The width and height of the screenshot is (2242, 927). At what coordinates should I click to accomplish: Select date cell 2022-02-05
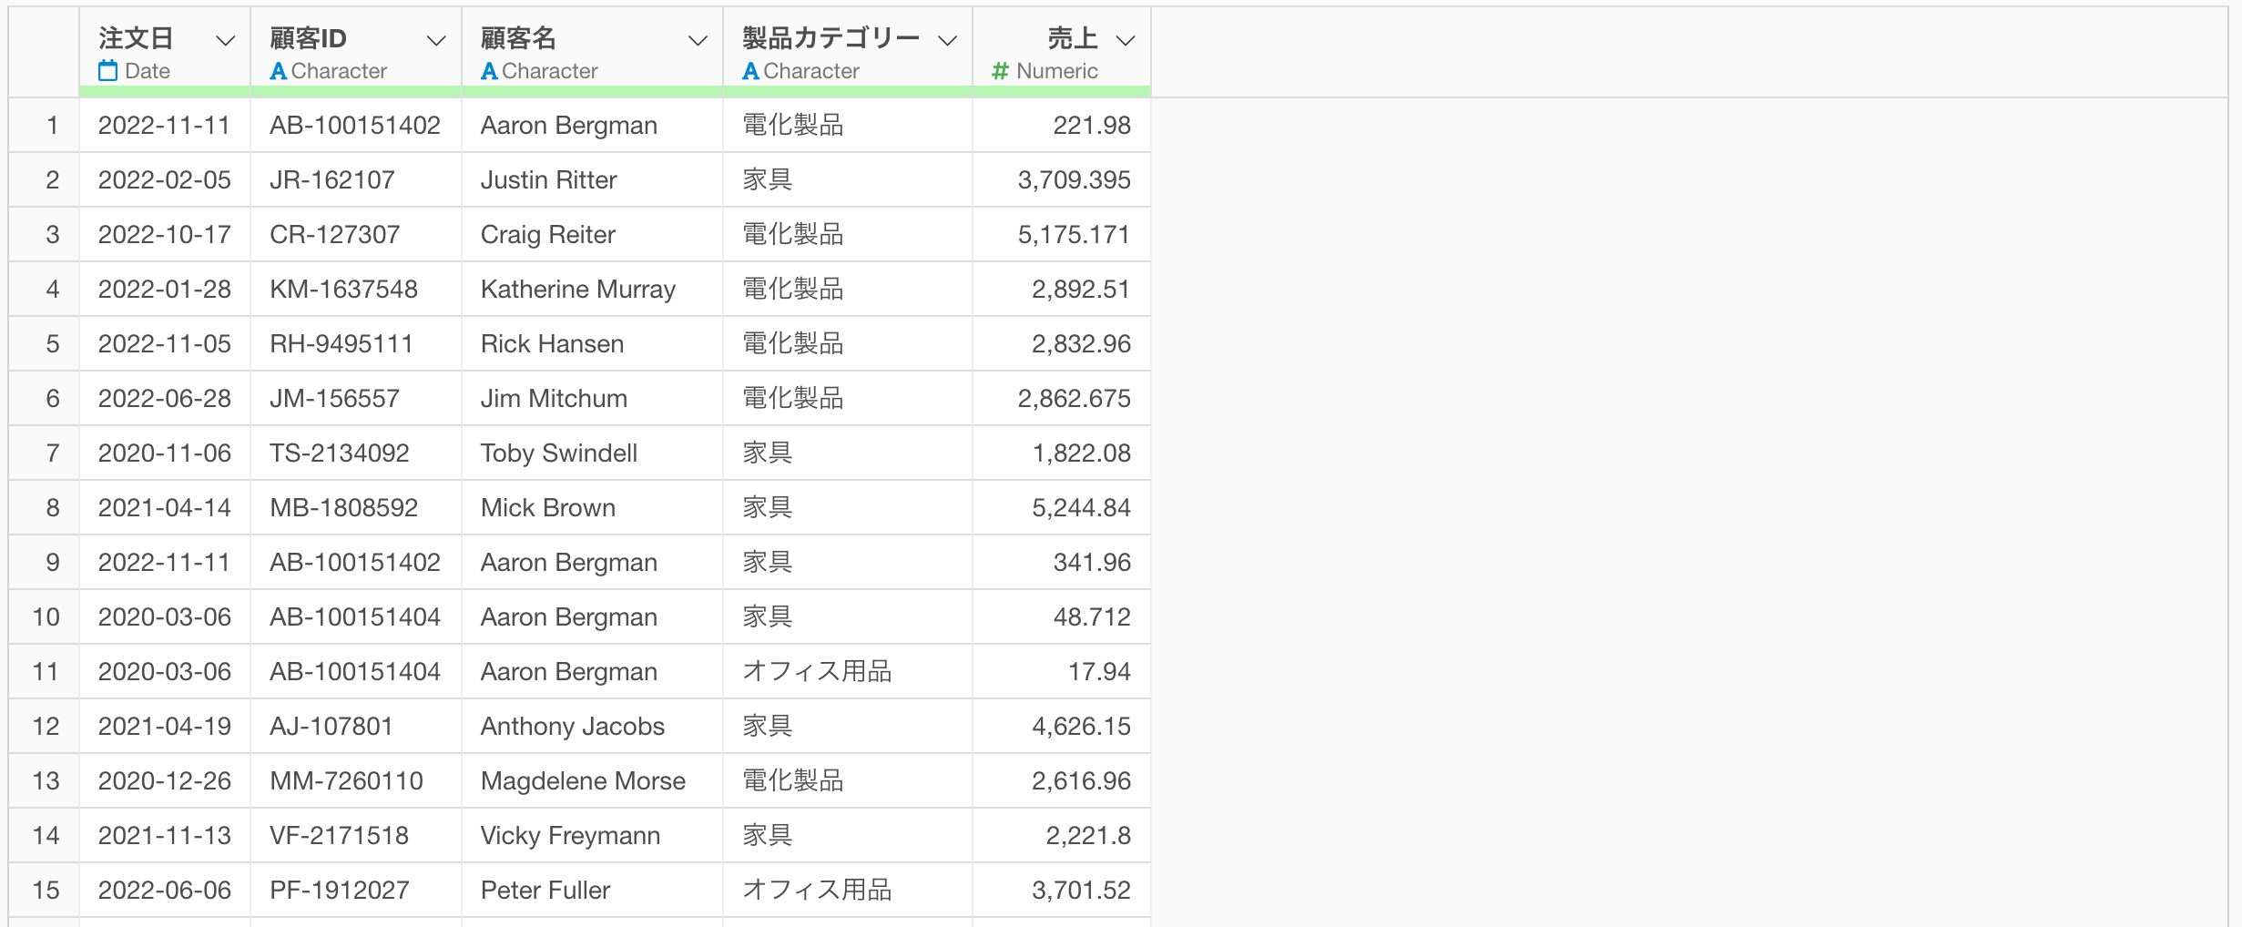tap(165, 180)
